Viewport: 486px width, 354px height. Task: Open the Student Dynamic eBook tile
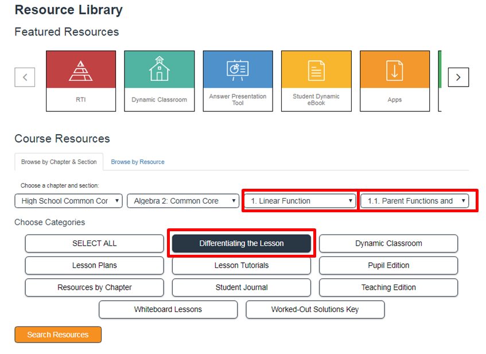pyautogui.click(x=316, y=81)
